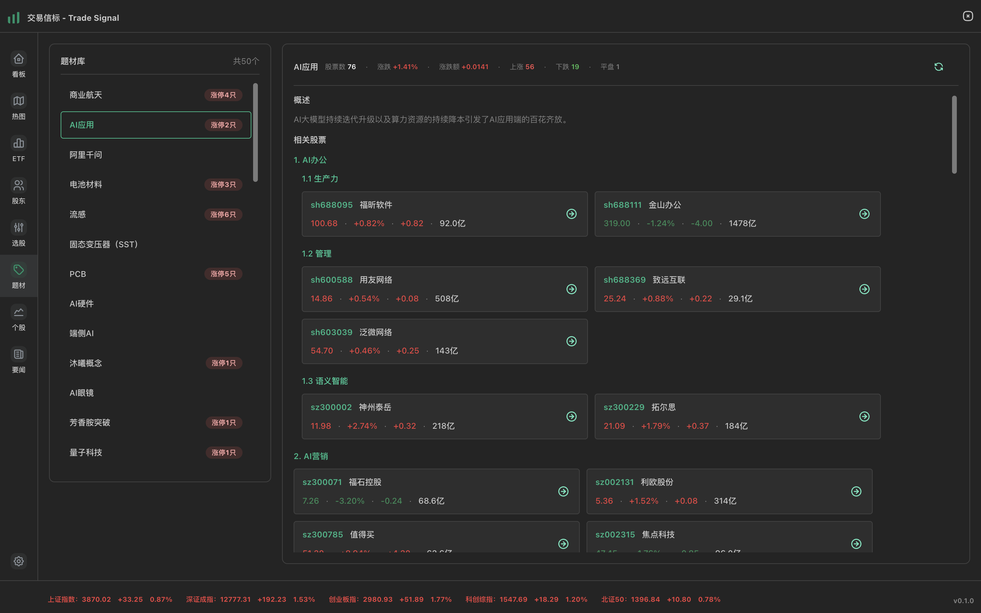The height and width of the screenshot is (613, 981).
Task: Select the 阿里千问 theme entry
Action: tap(155, 155)
